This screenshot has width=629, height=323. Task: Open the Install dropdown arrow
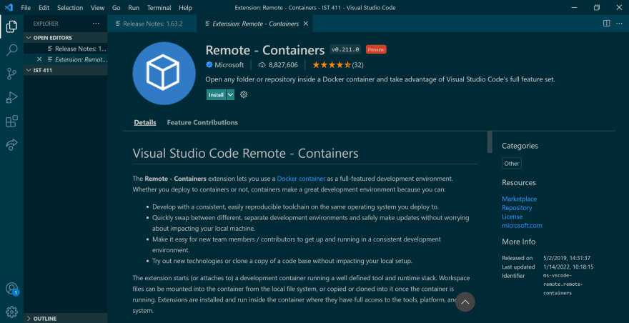[230, 95]
